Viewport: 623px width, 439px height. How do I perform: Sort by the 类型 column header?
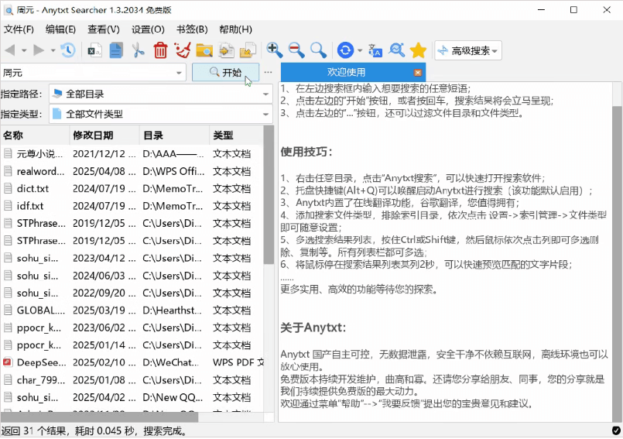236,135
